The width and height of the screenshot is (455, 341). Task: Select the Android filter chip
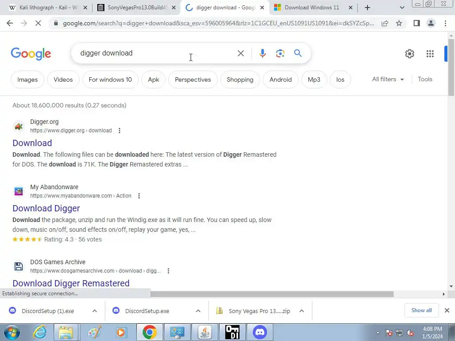281,79
